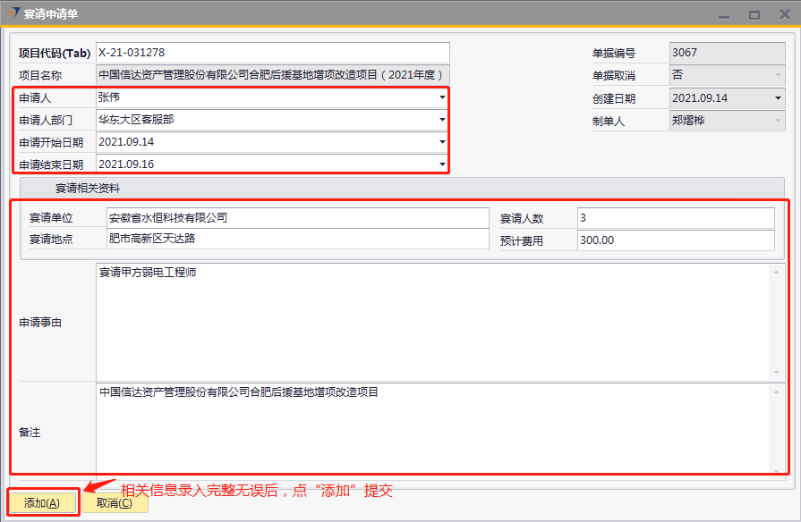
Task: Click the 添加(A) button to submit
Action: click(x=42, y=502)
